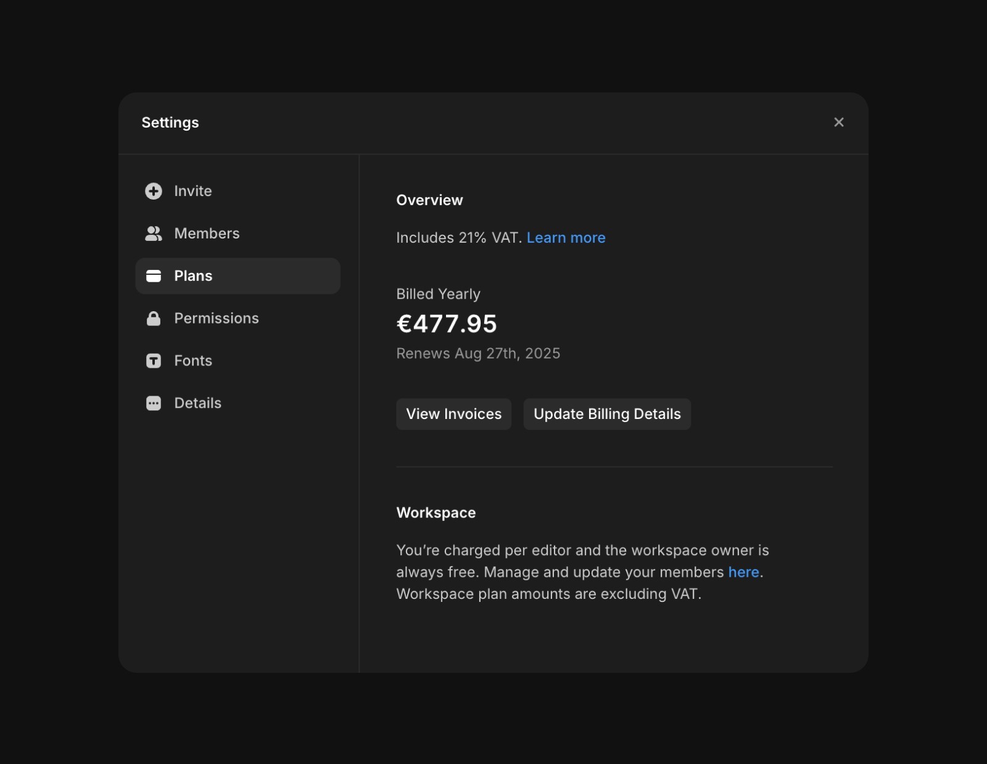
Task: Click the plus icon beside Invite
Action: point(154,191)
